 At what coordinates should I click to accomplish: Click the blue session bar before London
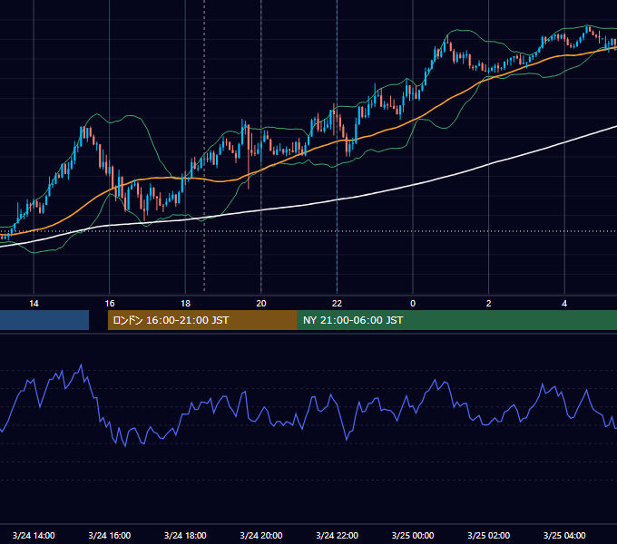pyautogui.click(x=44, y=320)
